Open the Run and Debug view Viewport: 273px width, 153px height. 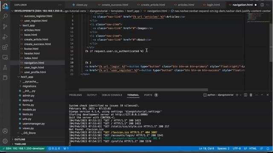5,37
